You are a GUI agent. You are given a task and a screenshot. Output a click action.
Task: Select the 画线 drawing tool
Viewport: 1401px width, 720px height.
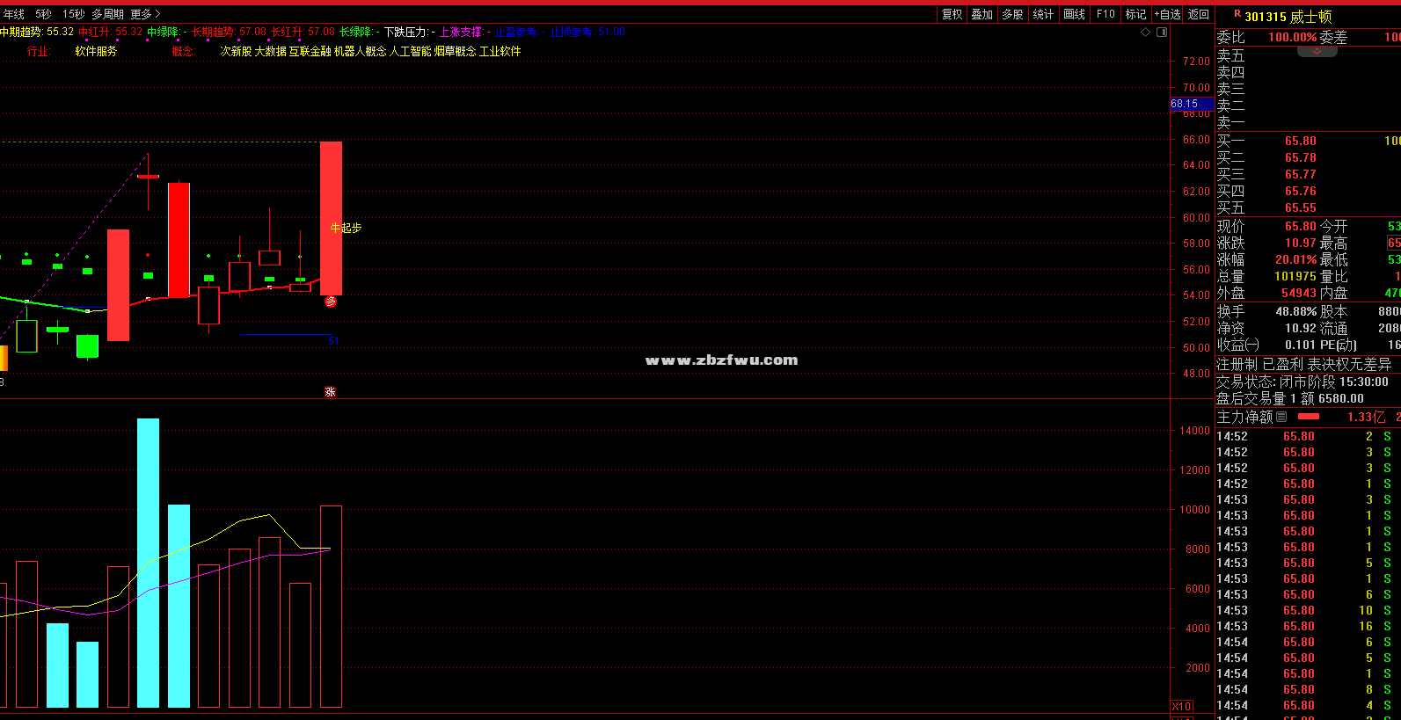tap(1074, 14)
